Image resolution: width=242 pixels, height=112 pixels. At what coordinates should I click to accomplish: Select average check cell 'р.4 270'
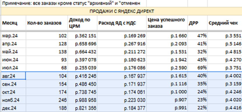pos(225,60)
